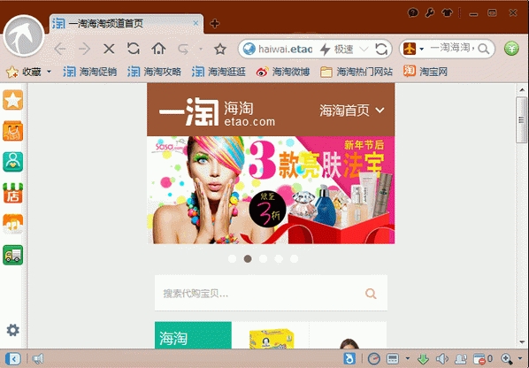
Task: Open sidebar favorites star icon
Action: tap(12, 100)
